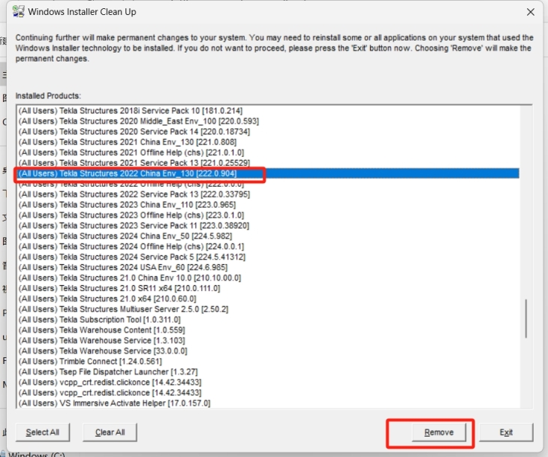Close the Windows Installer Clean Up dialog
Image resolution: width=548 pixels, height=457 pixels.
[x=530, y=12]
